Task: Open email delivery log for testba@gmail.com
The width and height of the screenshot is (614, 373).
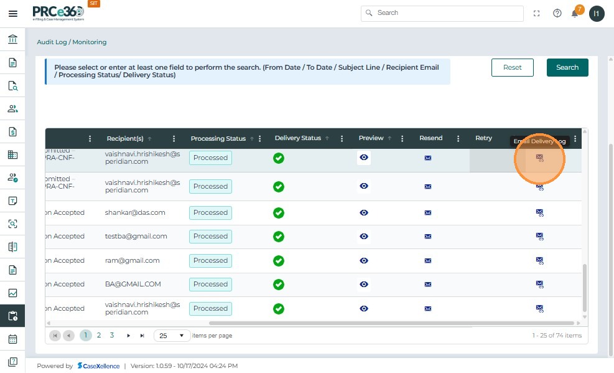Action: click(x=539, y=237)
